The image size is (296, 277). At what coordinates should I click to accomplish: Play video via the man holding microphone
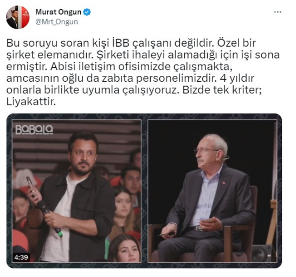click(77, 191)
